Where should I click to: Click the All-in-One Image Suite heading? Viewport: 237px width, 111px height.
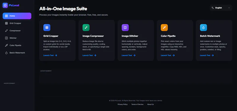coord(63,9)
